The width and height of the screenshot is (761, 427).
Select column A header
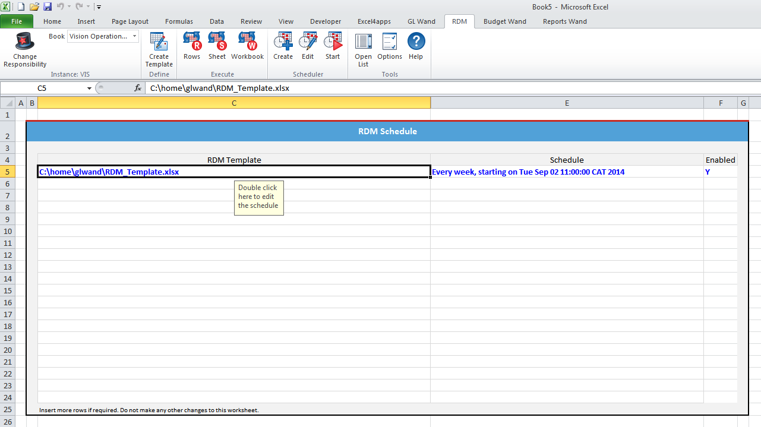point(21,103)
